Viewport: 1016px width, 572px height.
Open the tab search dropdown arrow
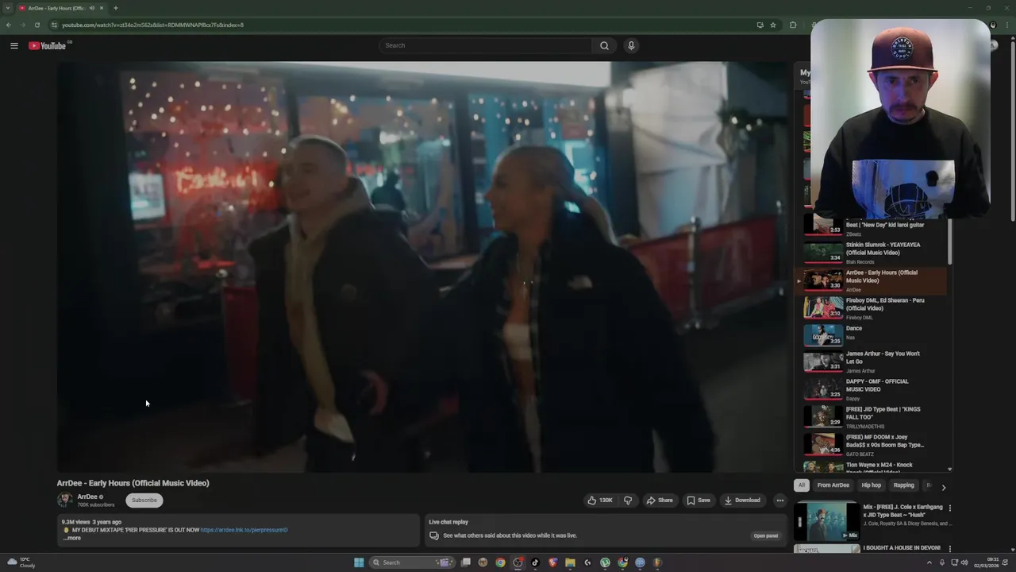point(8,8)
